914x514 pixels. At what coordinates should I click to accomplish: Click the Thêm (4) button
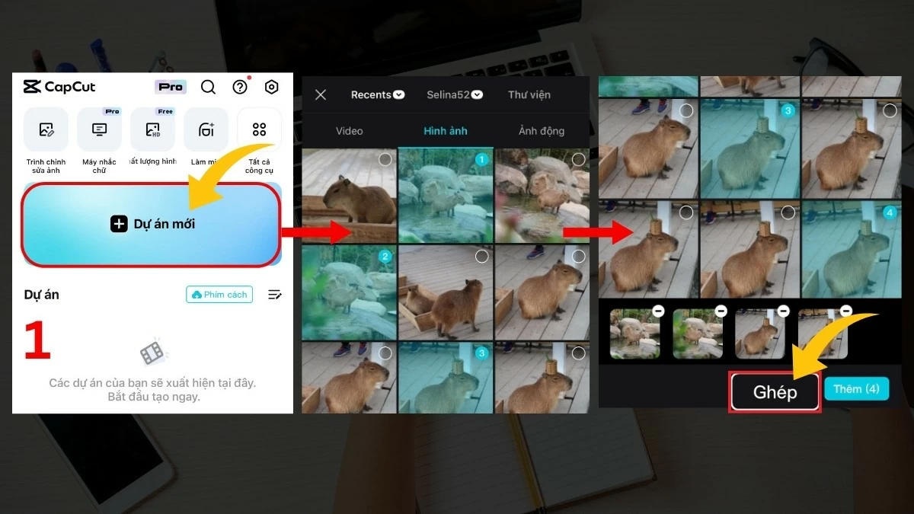tap(856, 389)
